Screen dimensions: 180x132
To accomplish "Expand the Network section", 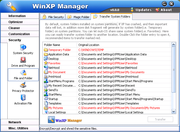I will (20, 122).
